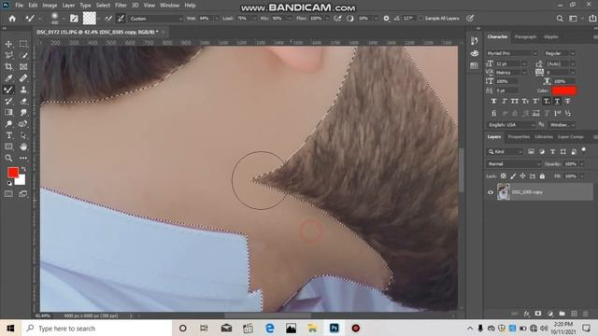
Task: Select the Mixer Brush tool in toolbox
Action: pyautogui.click(x=8, y=90)
